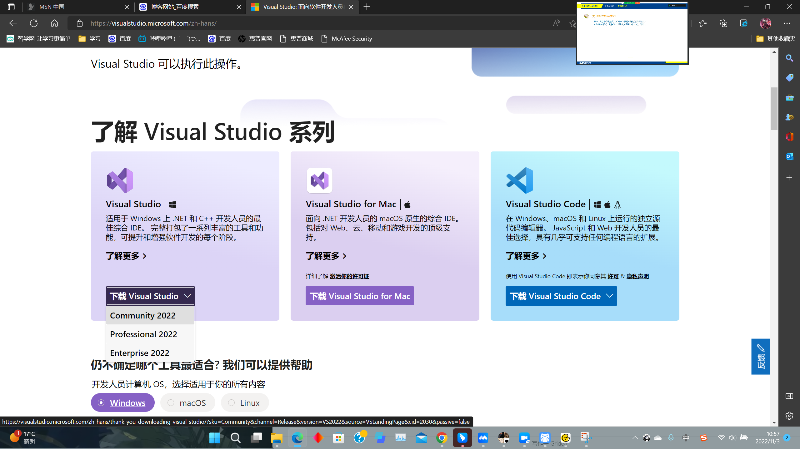Image resolution: width=800 pixels, height=449 pixels.
Task: Select the Windows OS radio option
Action: click(123, 402)
